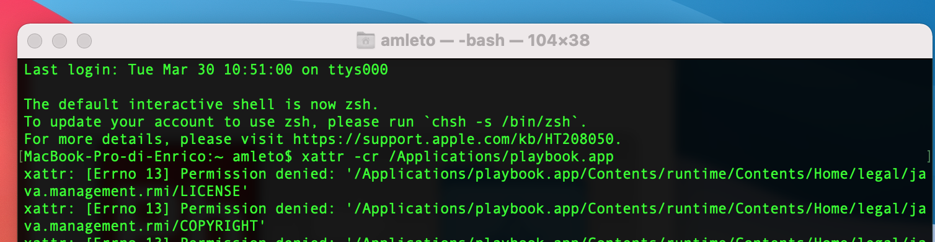This screenshot has height=242, width=935.
Task: Click the red close window button
Action: 35,41
